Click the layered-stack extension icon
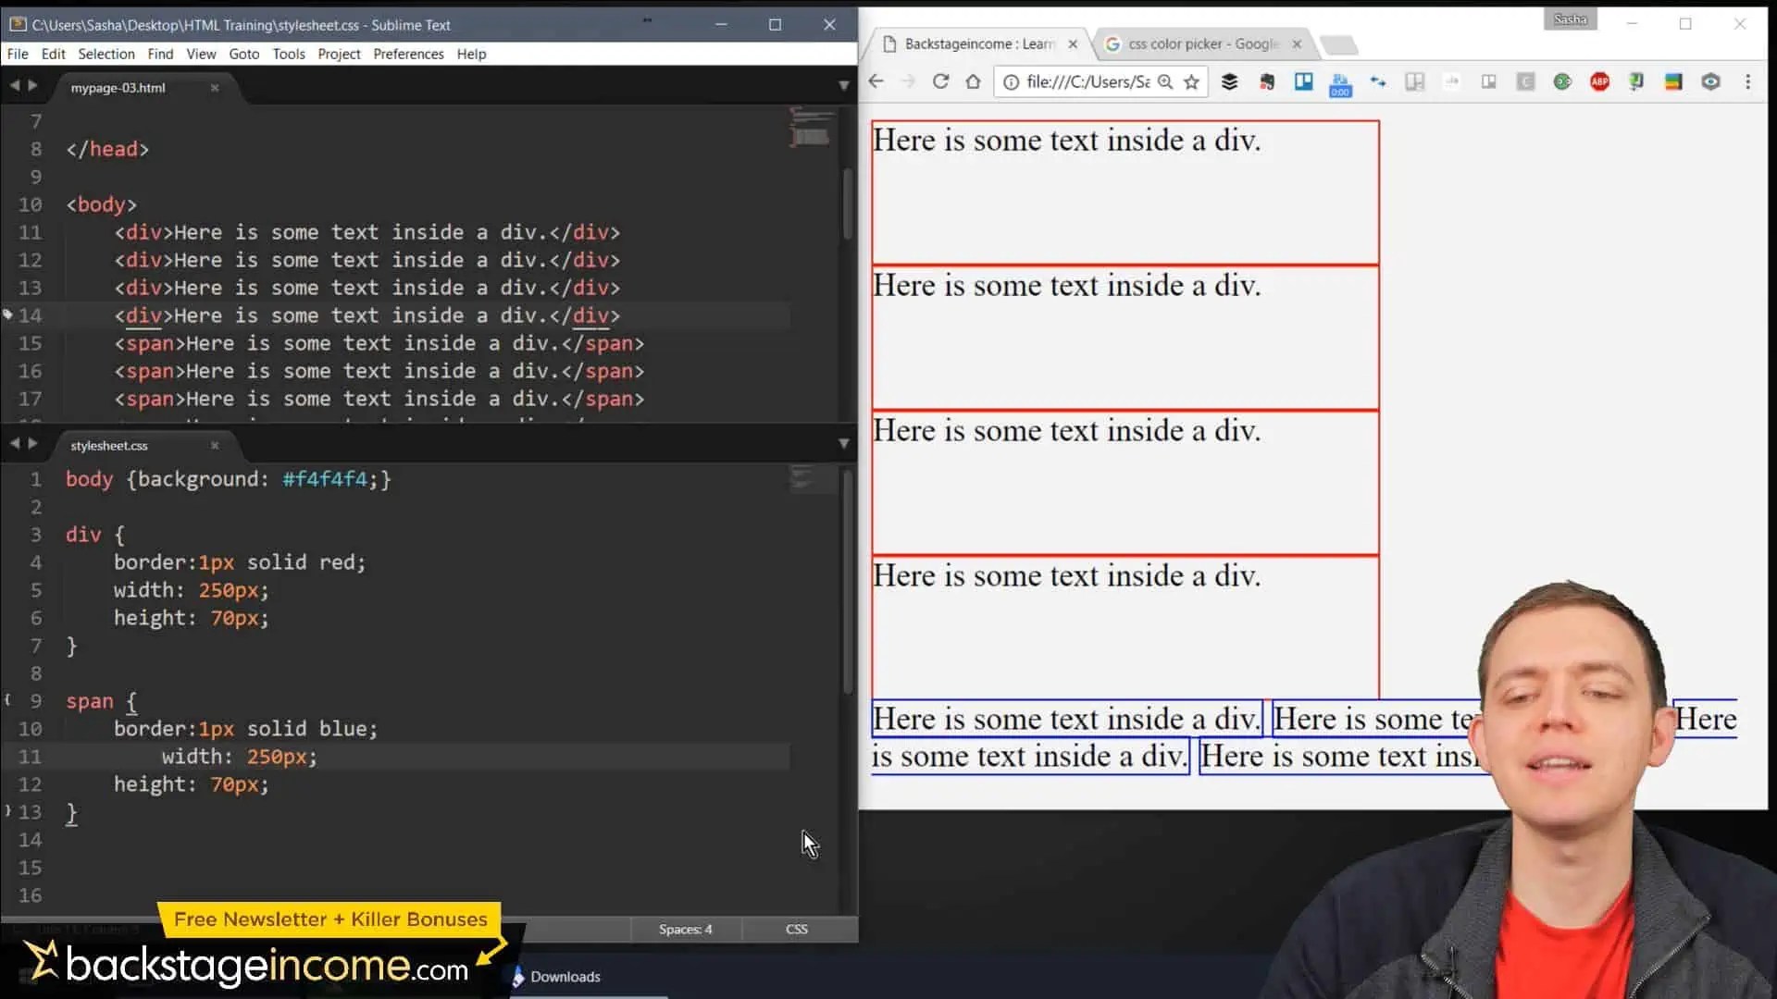The image size is (1777, 999). point(1230,82)
